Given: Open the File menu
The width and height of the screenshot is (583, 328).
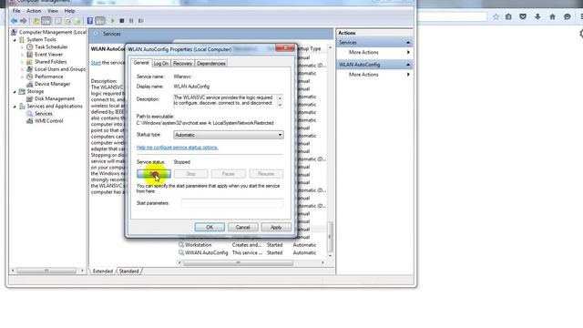Looking at the screenshot, I should (x=16, y=11).
